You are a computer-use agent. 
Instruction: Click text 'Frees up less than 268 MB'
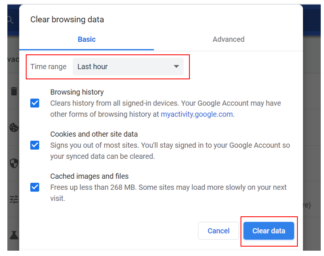pyautogui.click(x=92, y=187)
